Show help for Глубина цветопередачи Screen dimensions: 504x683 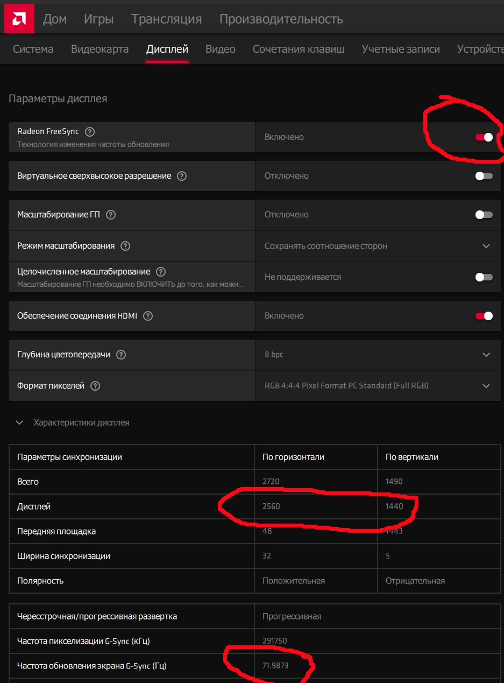tap(121, 355)
